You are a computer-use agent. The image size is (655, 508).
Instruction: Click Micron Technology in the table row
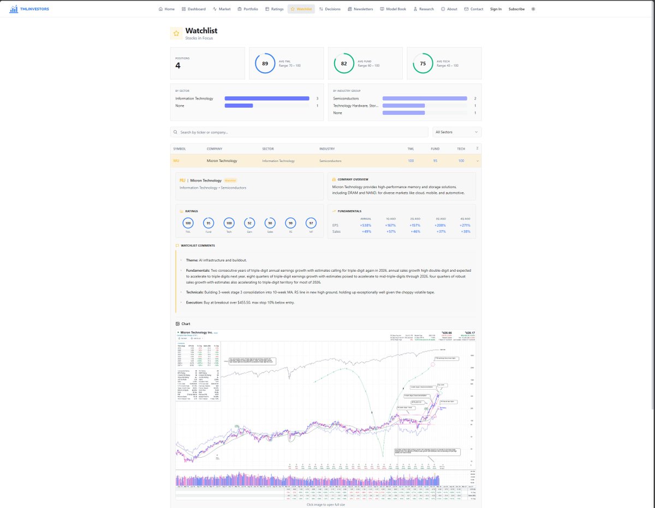point(222,161)
